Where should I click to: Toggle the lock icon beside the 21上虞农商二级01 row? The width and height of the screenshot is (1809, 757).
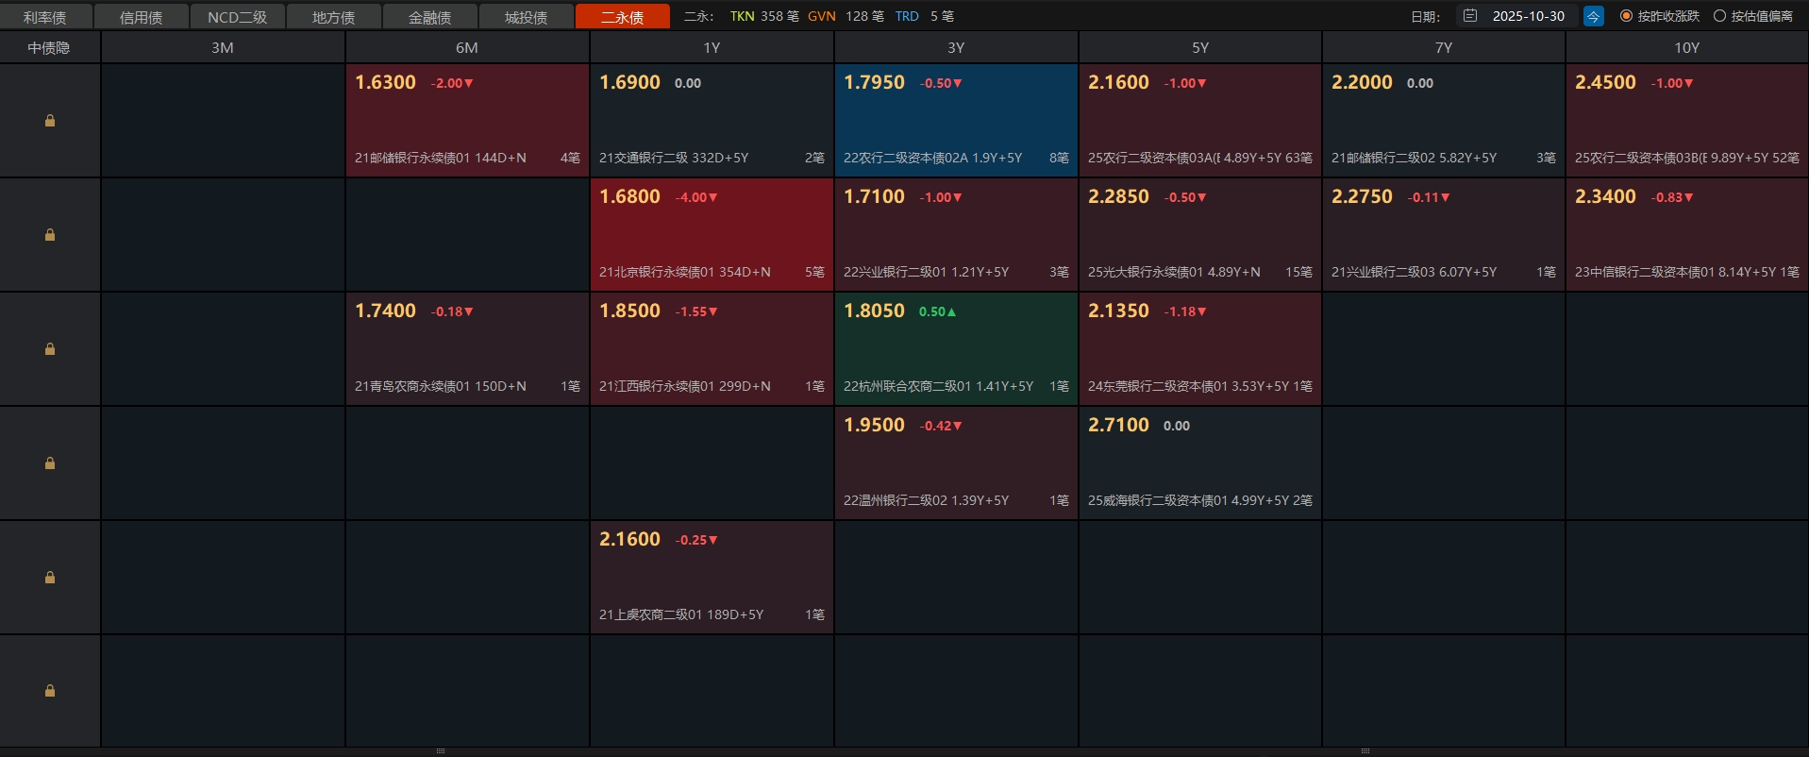(x=50, y=578)
